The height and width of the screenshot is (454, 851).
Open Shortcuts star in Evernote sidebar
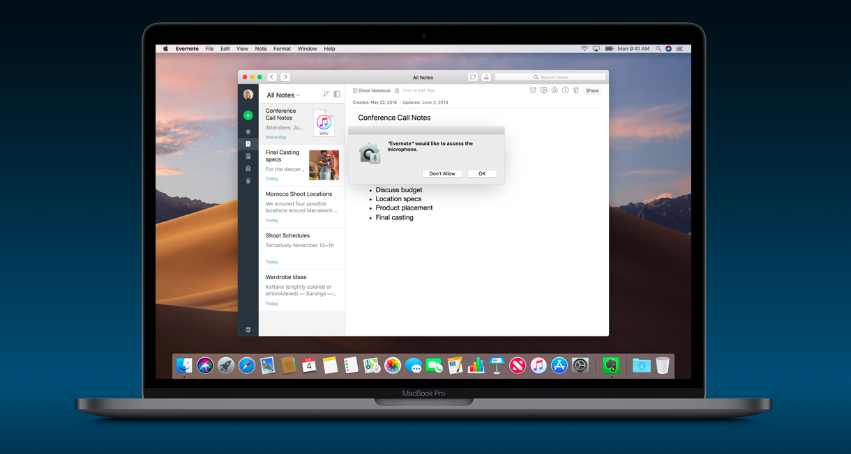coord(248,132)
